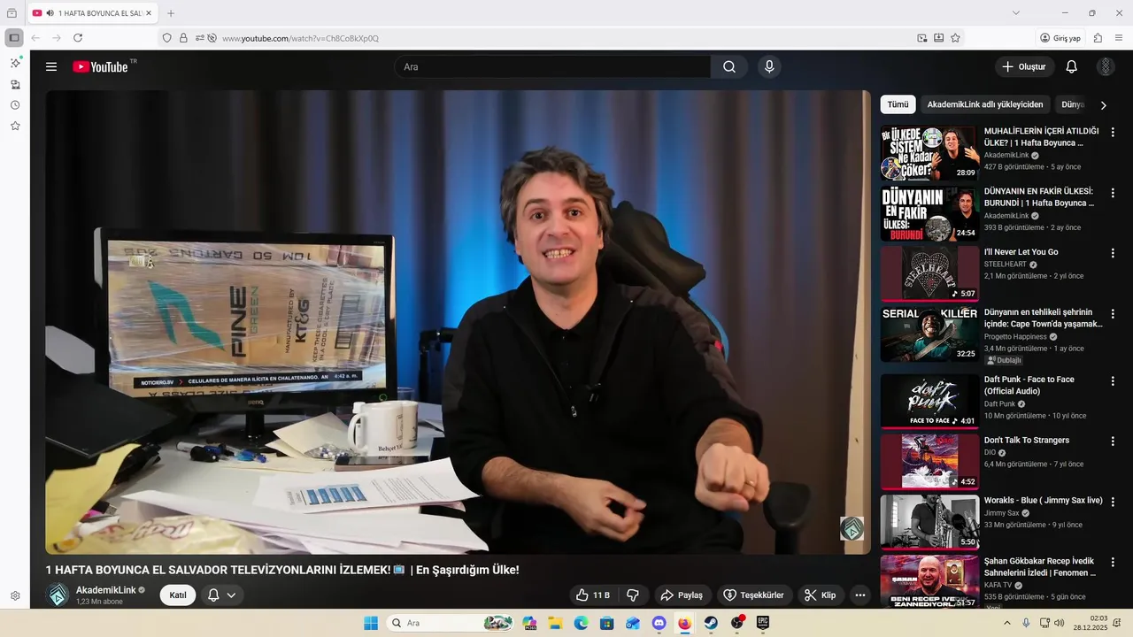Open the Firefox tab list view icon
This screenshot has width=1133, height=637.
[x=12, y=13]
